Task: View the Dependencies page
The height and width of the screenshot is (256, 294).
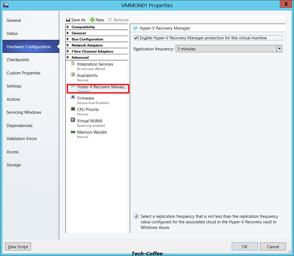Action: (19, 126)
